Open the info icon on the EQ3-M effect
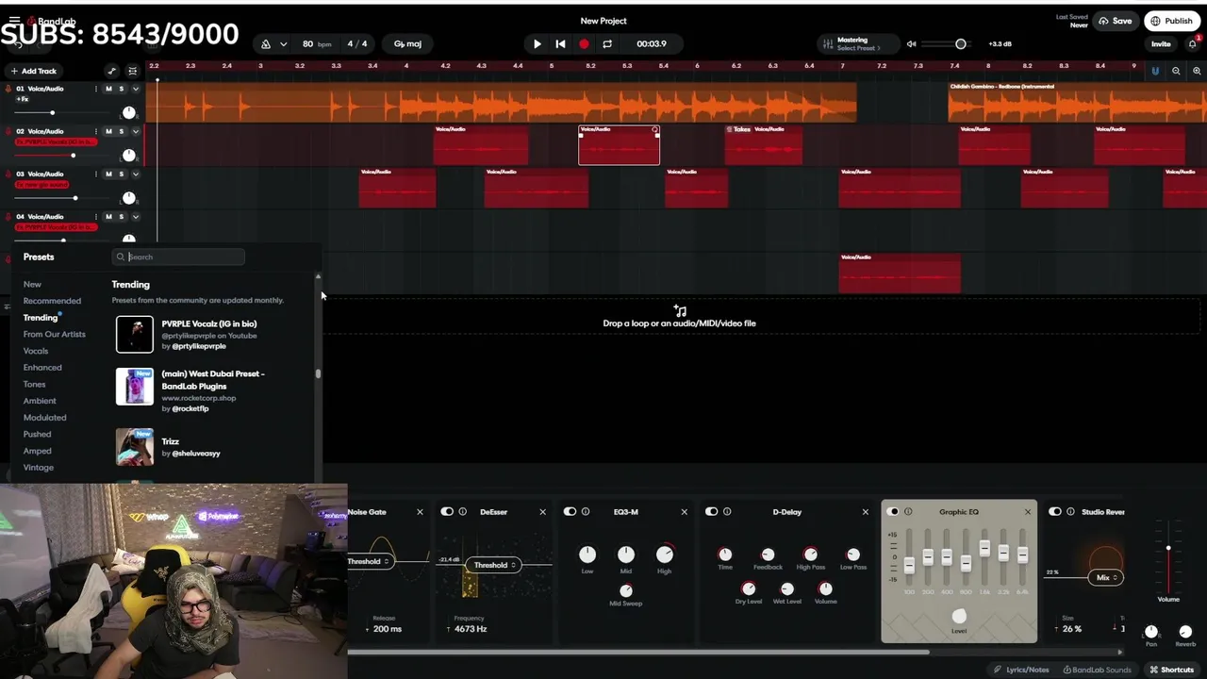The width and height of the screenshot is (1207, 679). 586,511
